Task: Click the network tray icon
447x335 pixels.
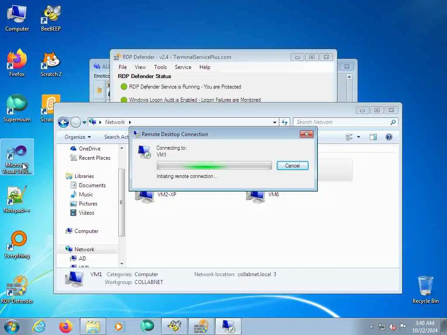Action: coord(382,327)
